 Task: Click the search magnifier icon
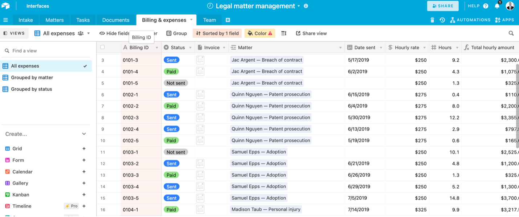pyautogui.click(x=511, y=33)
